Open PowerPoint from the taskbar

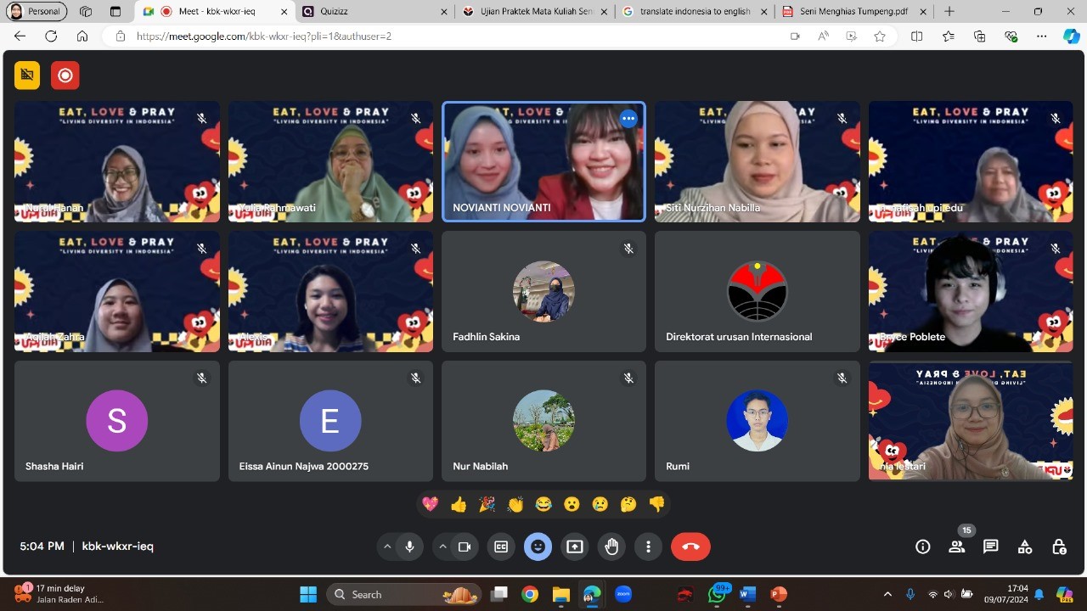coord(777,594)
